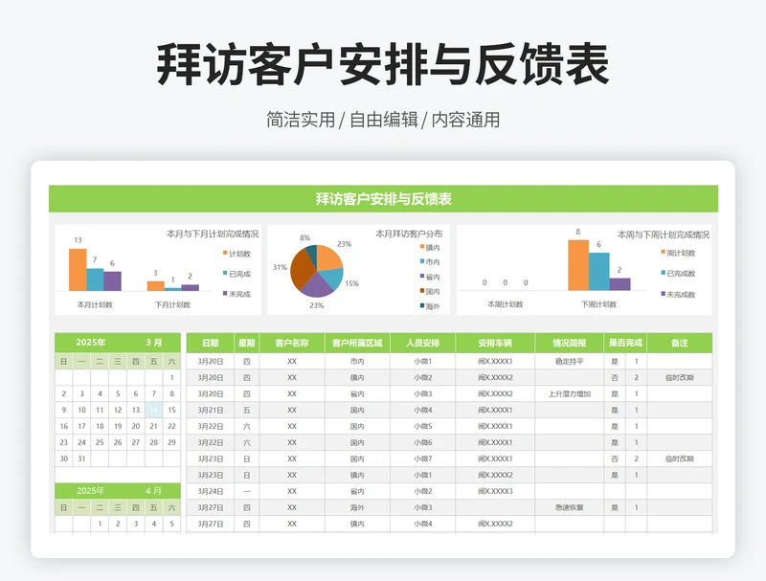766x581 pixels.
Task: Click the 安排车辆 column header
Action: [x=495, y=343]
